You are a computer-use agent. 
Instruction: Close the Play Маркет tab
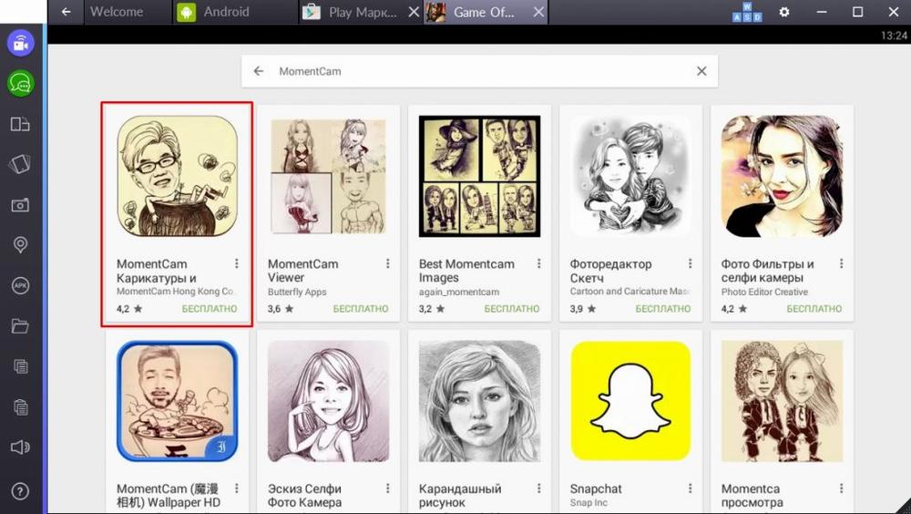pos(414,12)
